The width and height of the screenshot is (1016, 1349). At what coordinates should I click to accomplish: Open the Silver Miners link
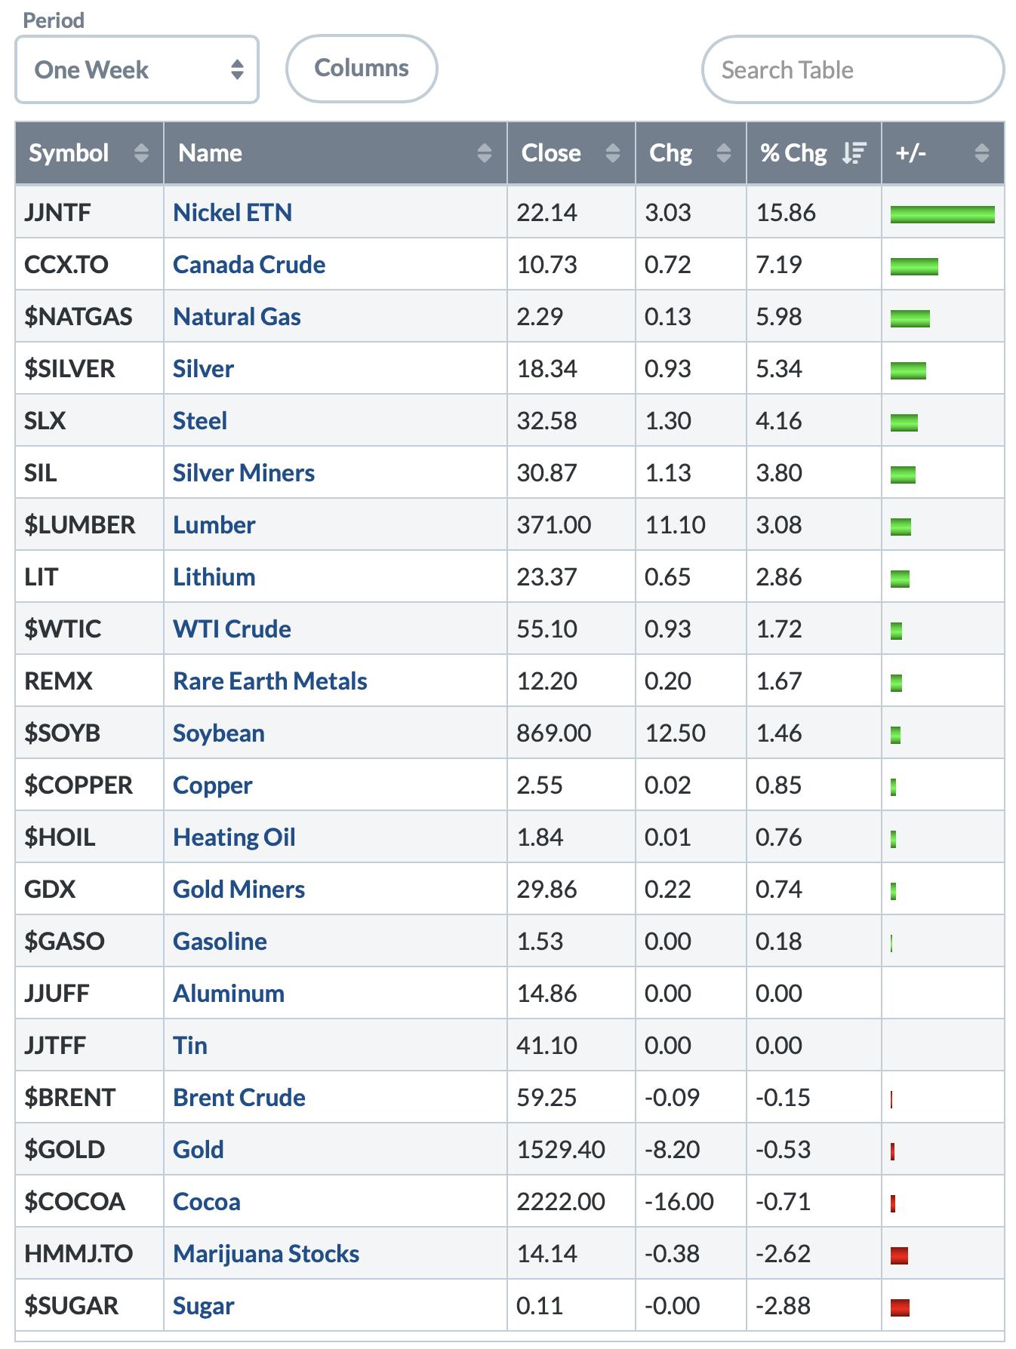point(244,473)
